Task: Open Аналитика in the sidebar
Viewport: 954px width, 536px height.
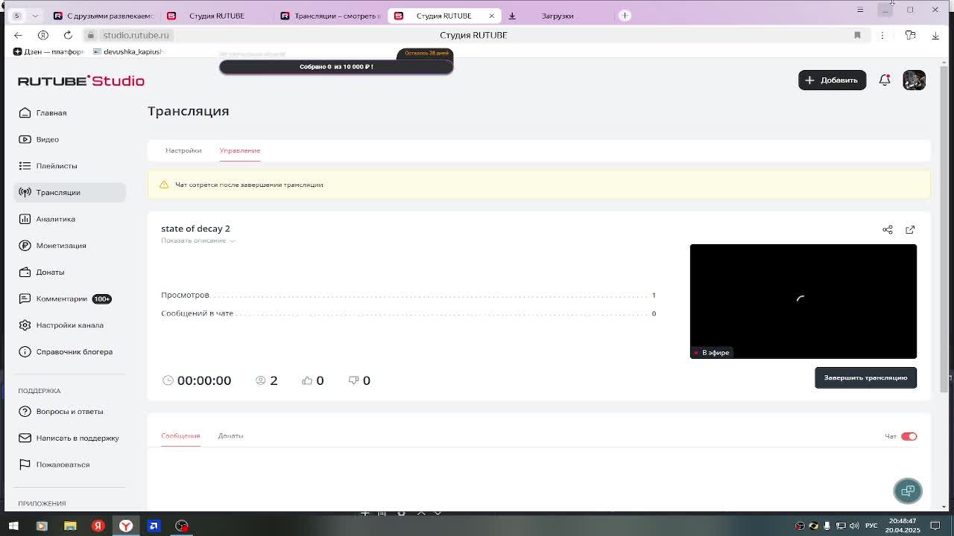Action: coord(55,219)
